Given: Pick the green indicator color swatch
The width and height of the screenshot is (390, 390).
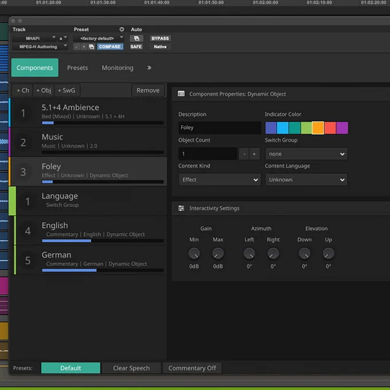Looking at the screenshot, I should 306,128.
